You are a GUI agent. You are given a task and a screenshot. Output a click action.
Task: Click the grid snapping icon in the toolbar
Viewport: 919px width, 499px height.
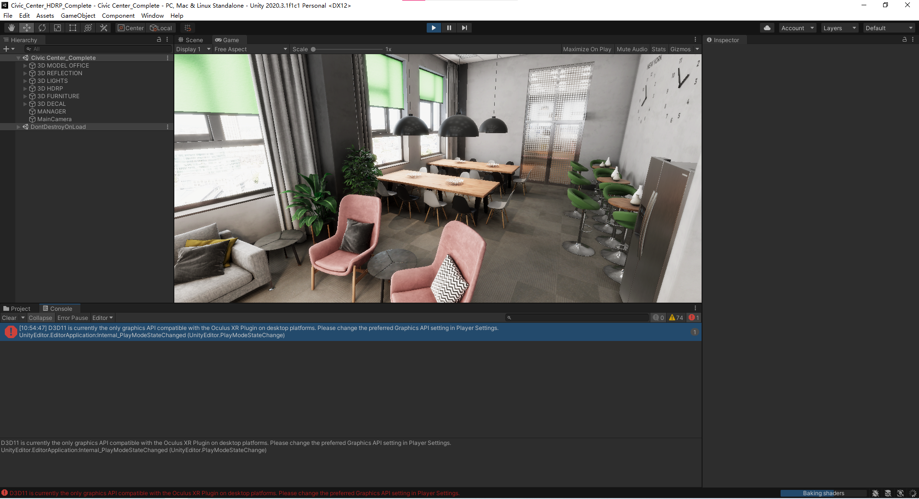click(187, 27)
